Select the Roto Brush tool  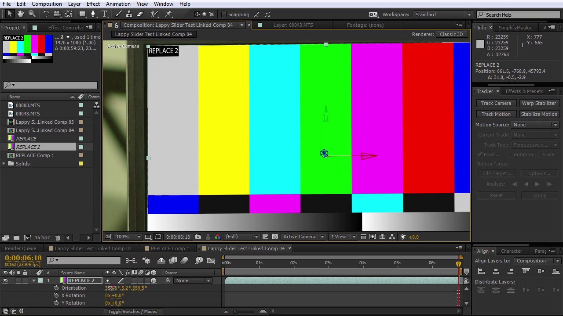pos(154,14)
